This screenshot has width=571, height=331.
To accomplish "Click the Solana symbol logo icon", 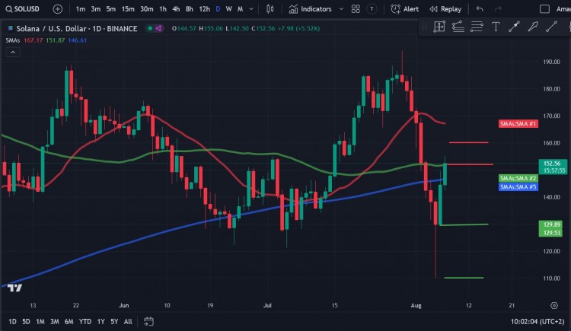I will (x=10, y=28).
